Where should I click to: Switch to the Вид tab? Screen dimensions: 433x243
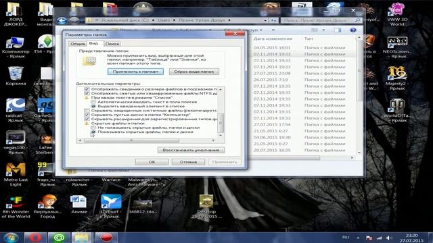[x=93, y=43]
